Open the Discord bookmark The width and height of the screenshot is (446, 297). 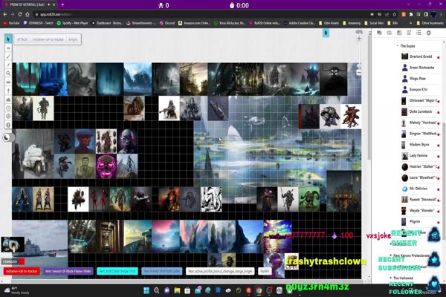point(167,23)
